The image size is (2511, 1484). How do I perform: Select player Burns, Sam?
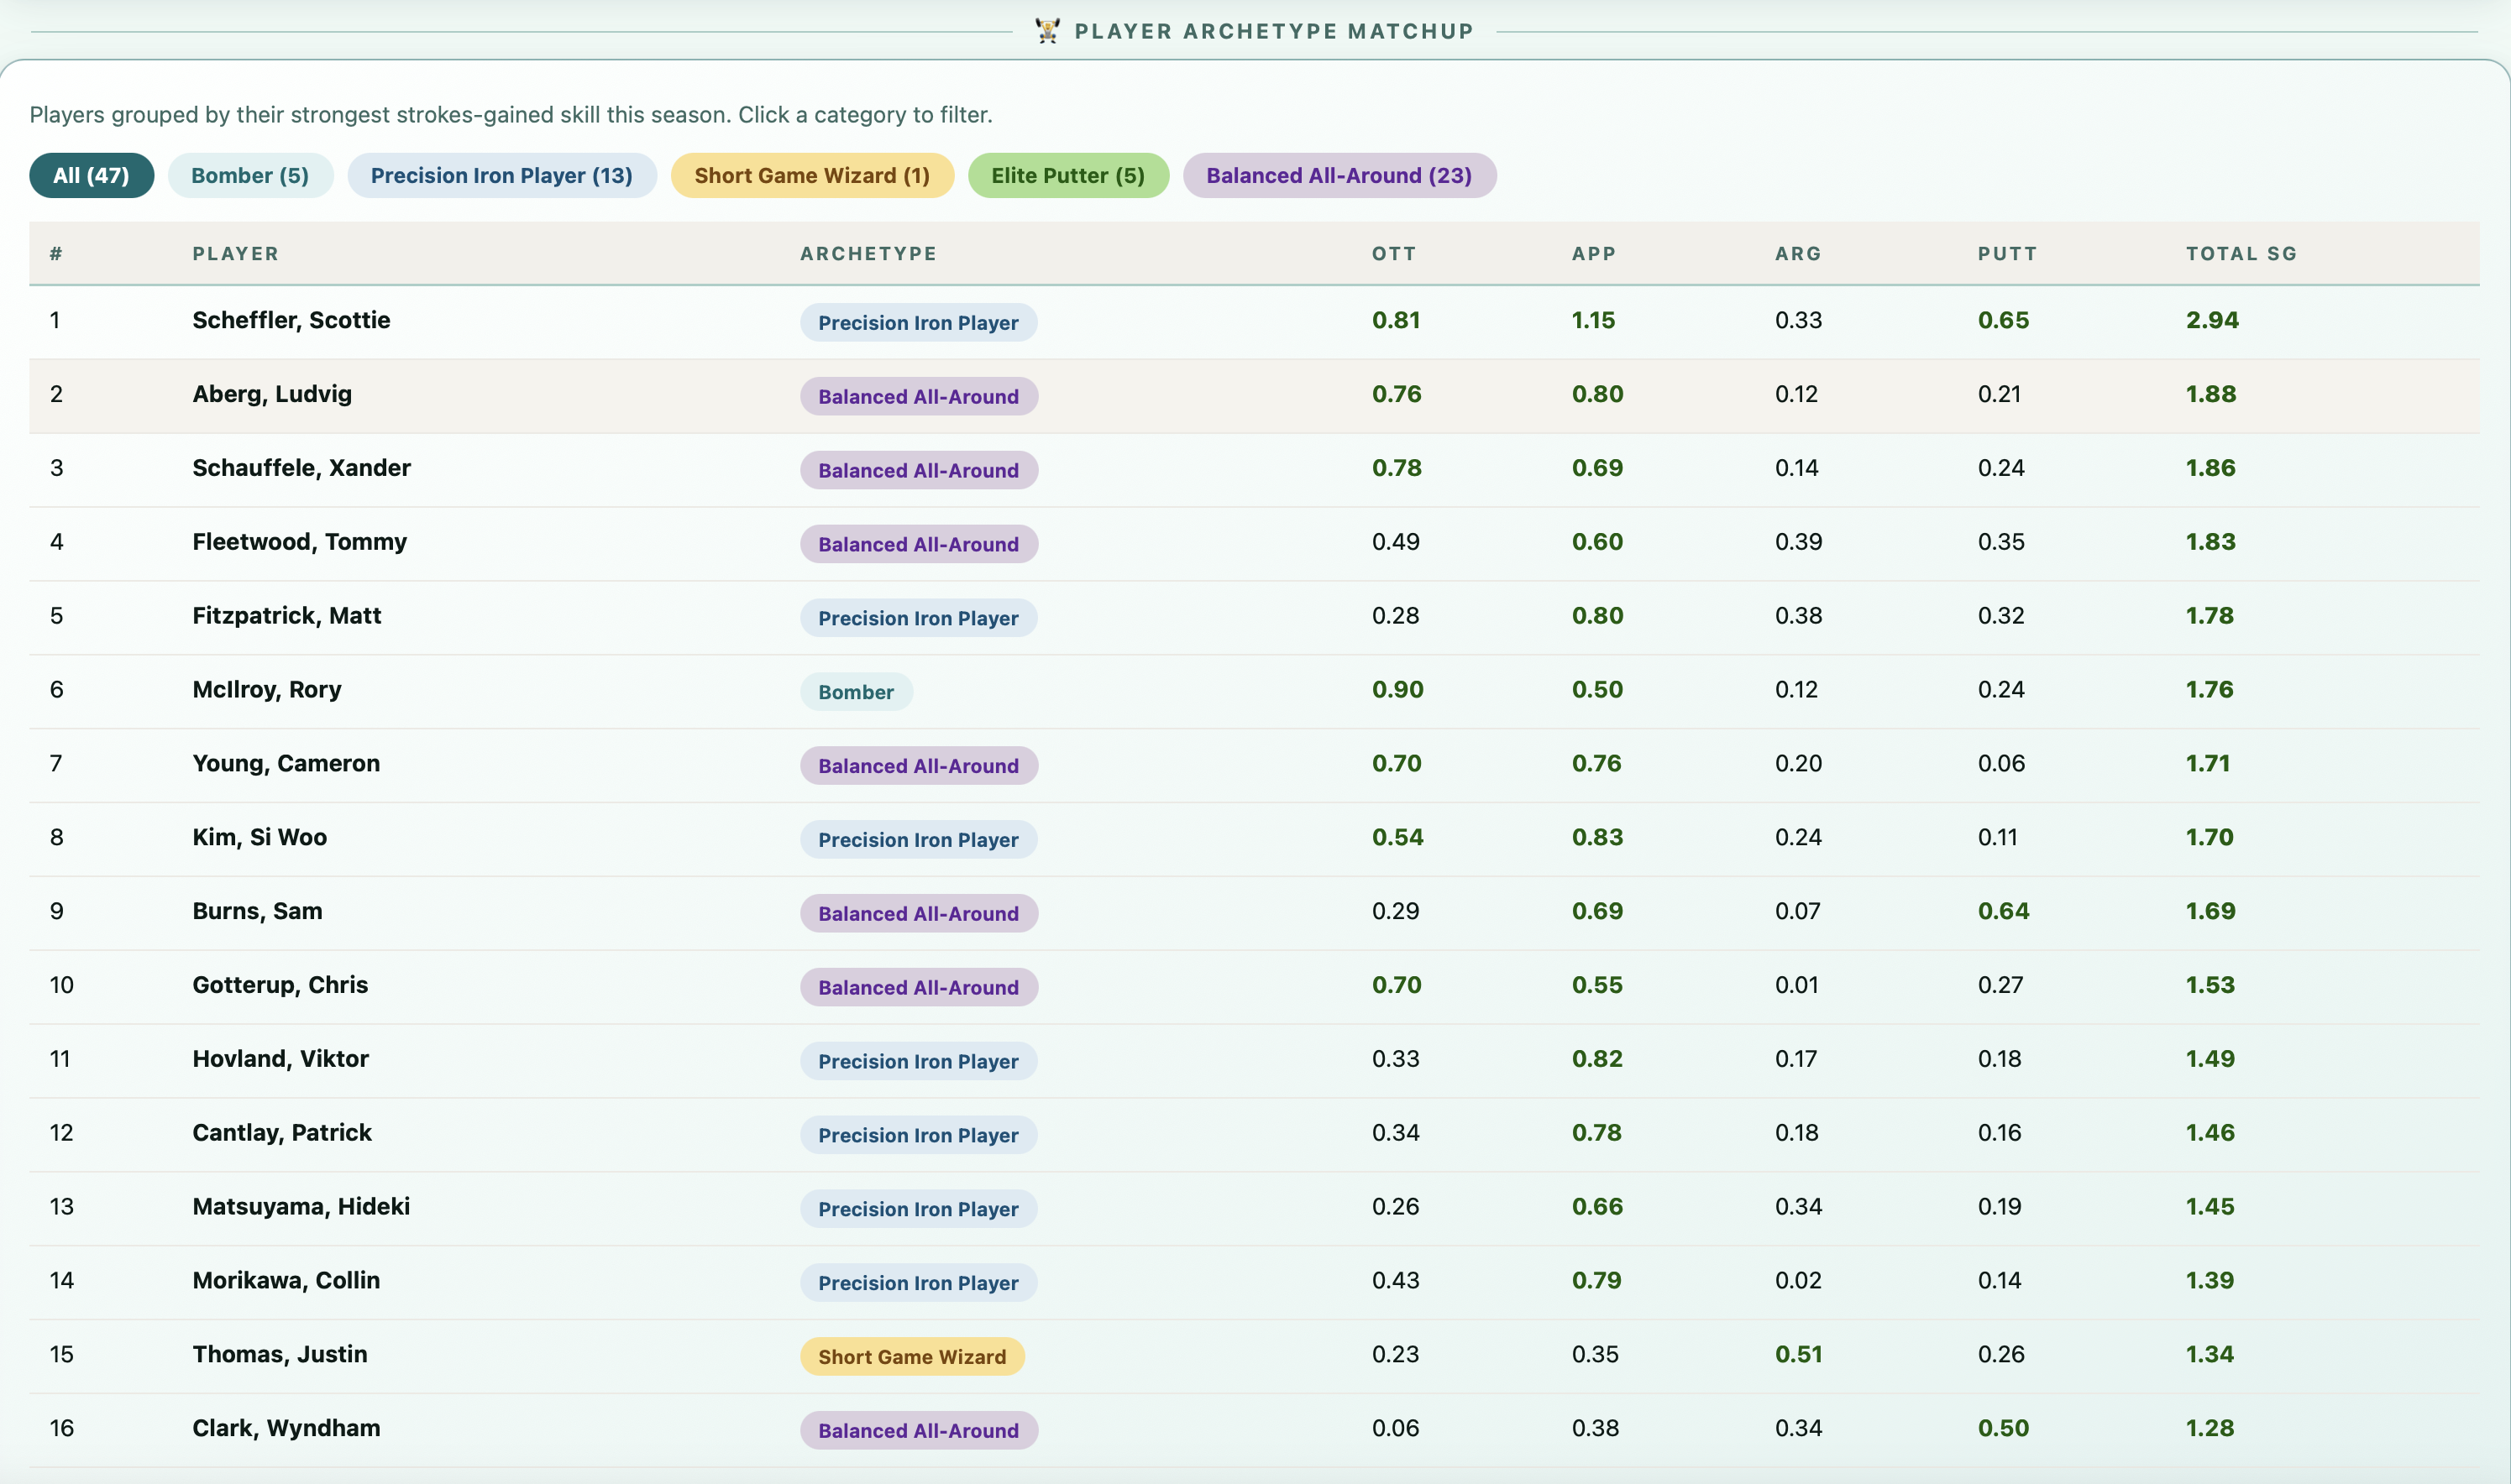point(257,911)
